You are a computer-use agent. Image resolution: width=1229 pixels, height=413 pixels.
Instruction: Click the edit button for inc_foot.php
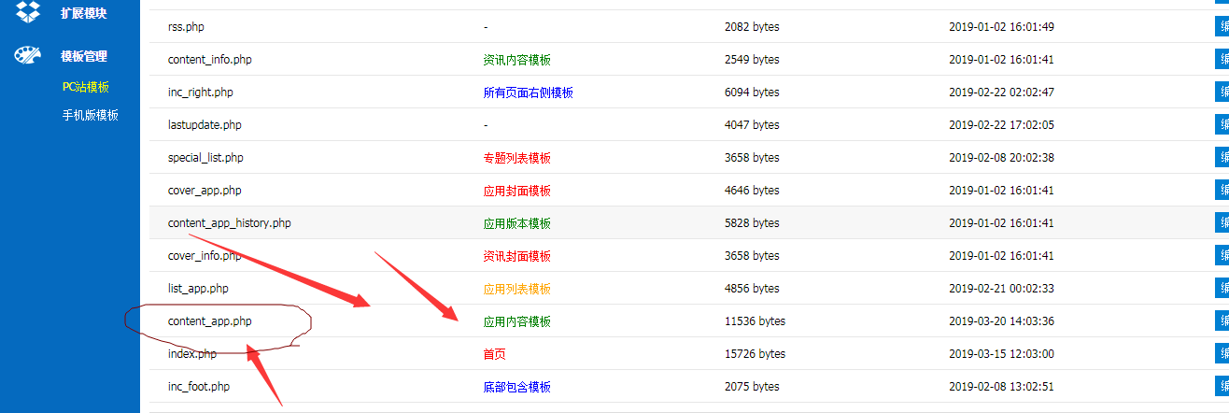pos(1222,387)
